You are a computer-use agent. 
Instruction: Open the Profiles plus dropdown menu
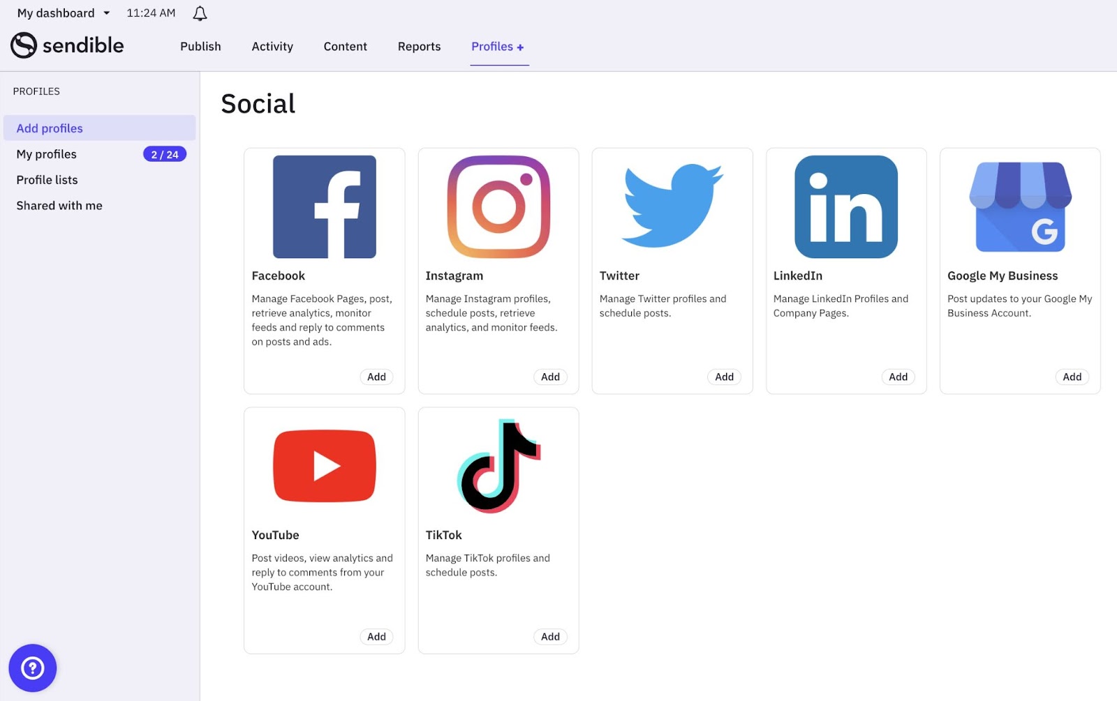(x=498, y=47)
